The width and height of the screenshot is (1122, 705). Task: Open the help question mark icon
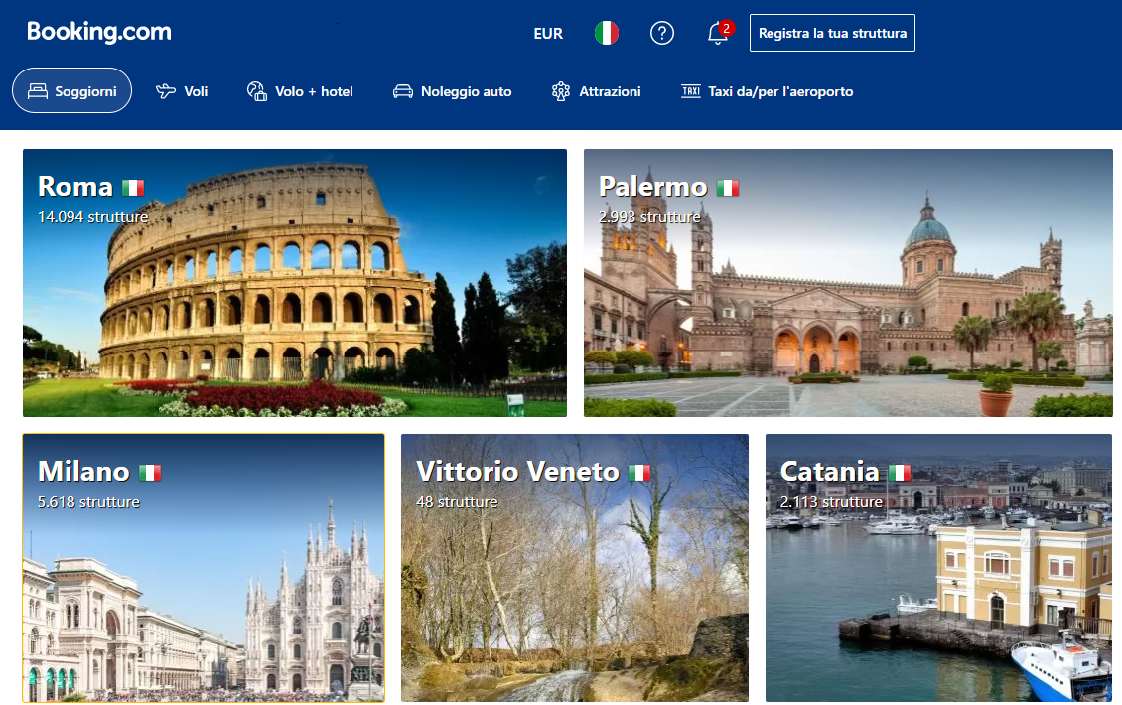tap(662, 33)
